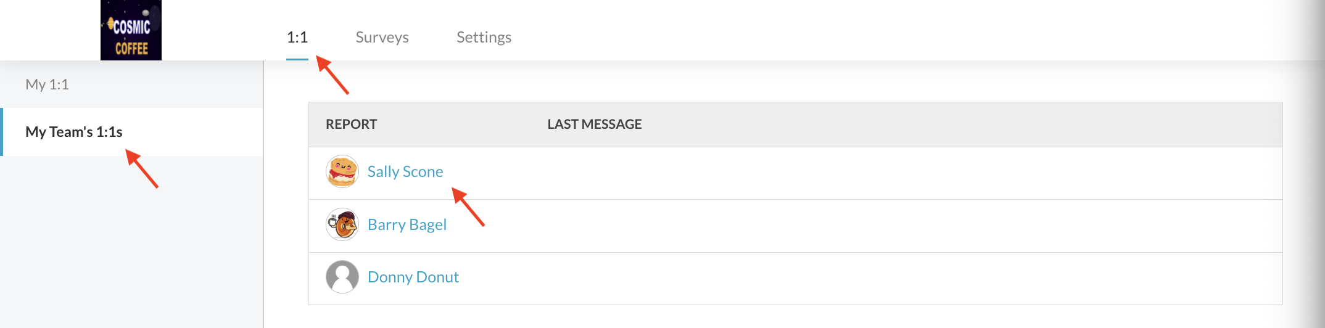This screenshot has width=1325, height=328.
Task: Switch to the 1:1 tab
Action: [297, 38]
